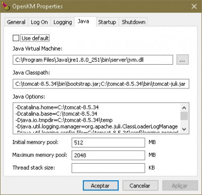Click the OpenKM feather icon in title bar
202x195 pixels.
coord(6,6)
